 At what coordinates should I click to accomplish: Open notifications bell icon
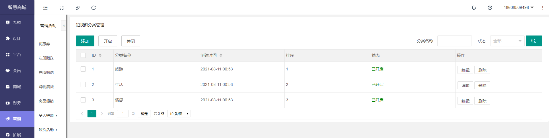pos(474,8)
